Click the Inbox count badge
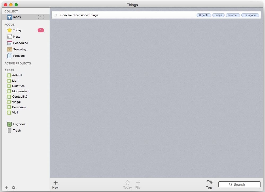 coord(41,17)
